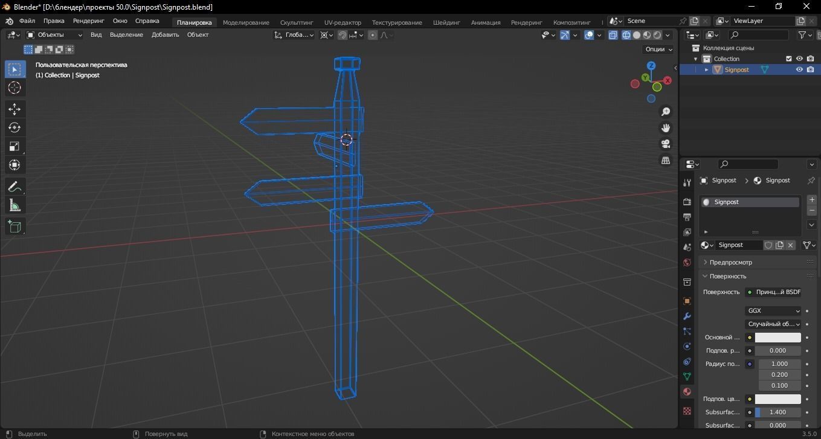The height and width of the screenshot is (439, 821).
Task: Switch to Shading (Шейдинг) workspace tab
Action: 446,22
